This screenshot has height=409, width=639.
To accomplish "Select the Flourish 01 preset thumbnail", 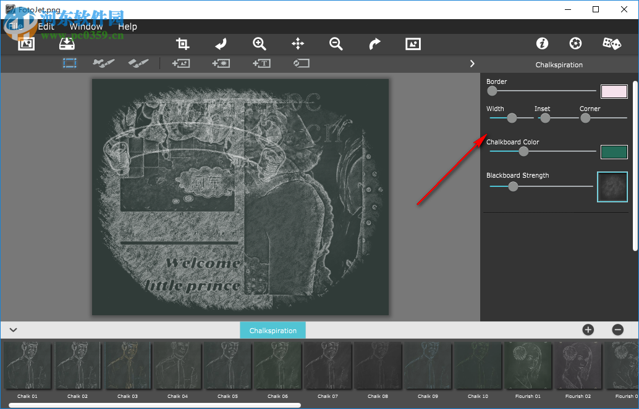I will click(x=527, y=366).
